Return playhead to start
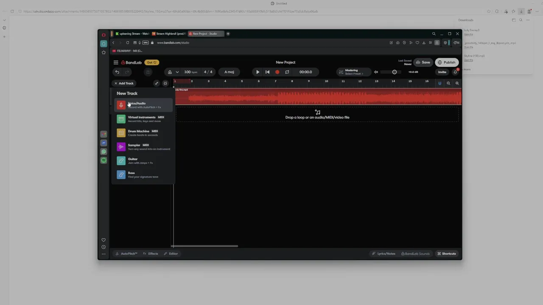Image resolution: width=543 pixels, height=305 pixels. coord(267,72)
